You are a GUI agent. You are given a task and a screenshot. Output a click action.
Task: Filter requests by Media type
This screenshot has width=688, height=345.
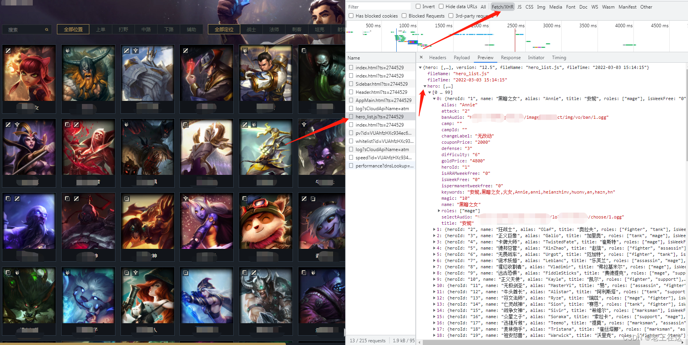tap(555, 7)
